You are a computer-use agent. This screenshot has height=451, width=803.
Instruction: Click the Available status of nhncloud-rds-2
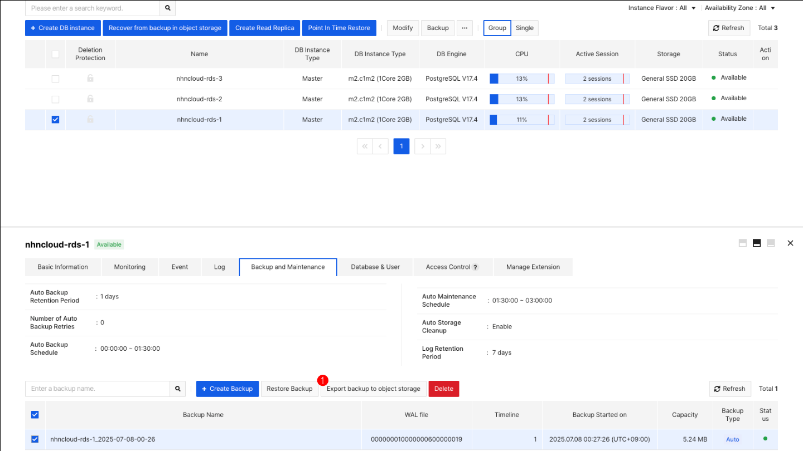729,98
